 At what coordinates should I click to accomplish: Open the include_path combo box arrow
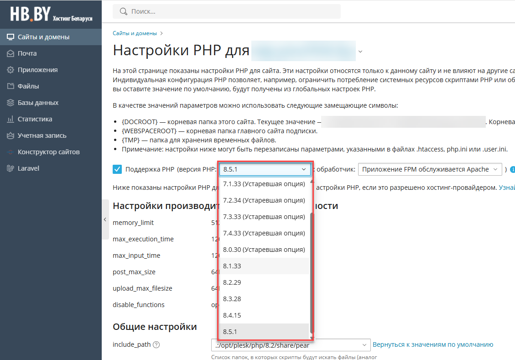pos(364,345)
